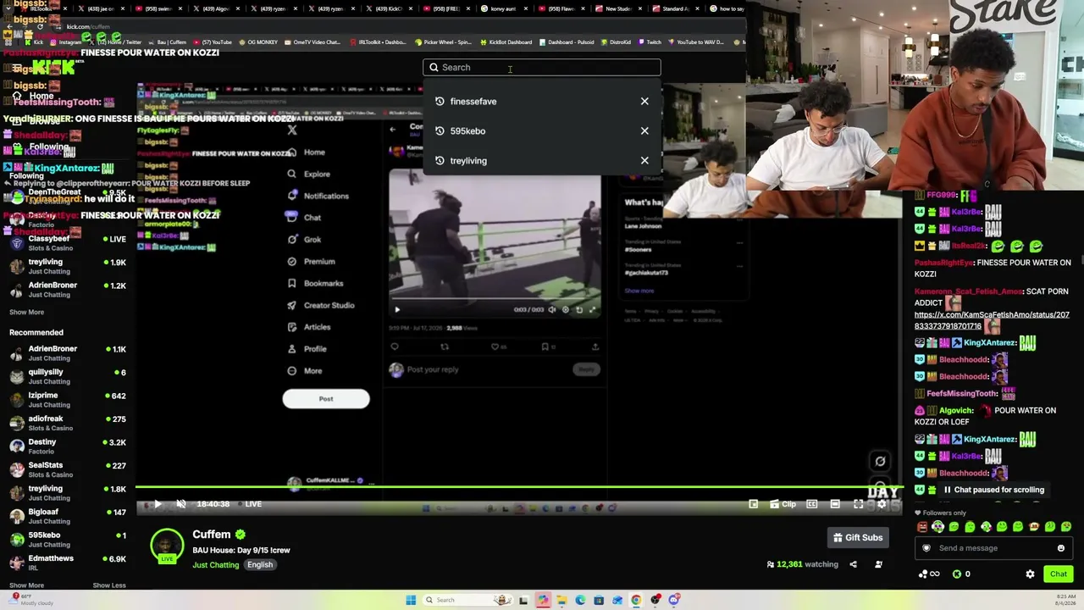Resume chat paused for scrolling
The width and height of the screenshot is (1084, 610).
[x=994, y=490]
